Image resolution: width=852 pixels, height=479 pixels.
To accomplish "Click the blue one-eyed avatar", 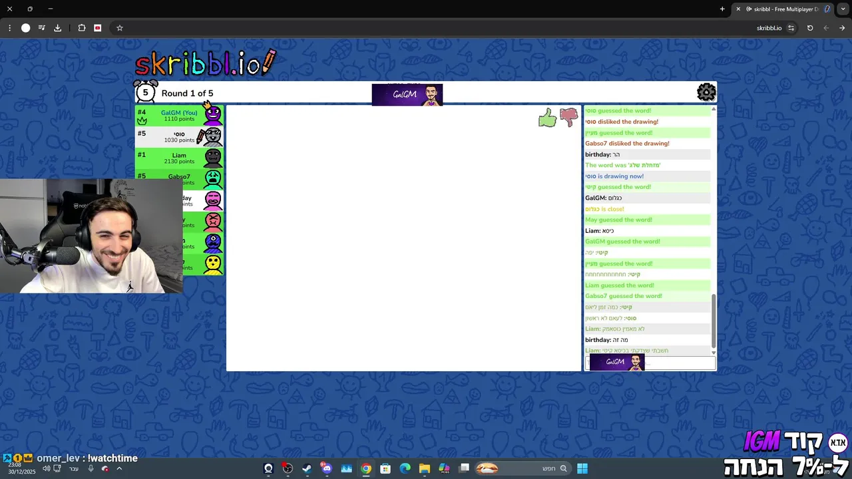I will click(212, 242).
